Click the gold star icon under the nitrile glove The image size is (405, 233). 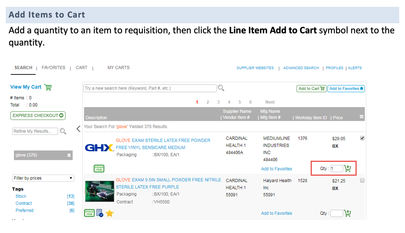110,213
